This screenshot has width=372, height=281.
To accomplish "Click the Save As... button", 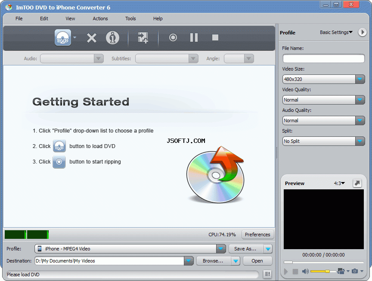I will tap(246, 249).
